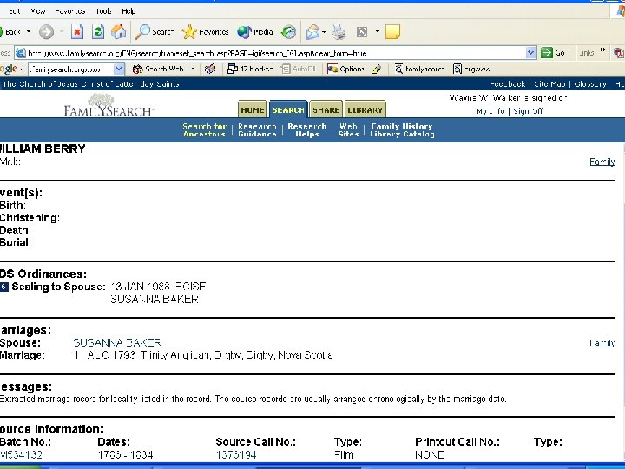Click the address bar URL field
Viewport: 625px width, 469px height.
(x=271, y=53)
